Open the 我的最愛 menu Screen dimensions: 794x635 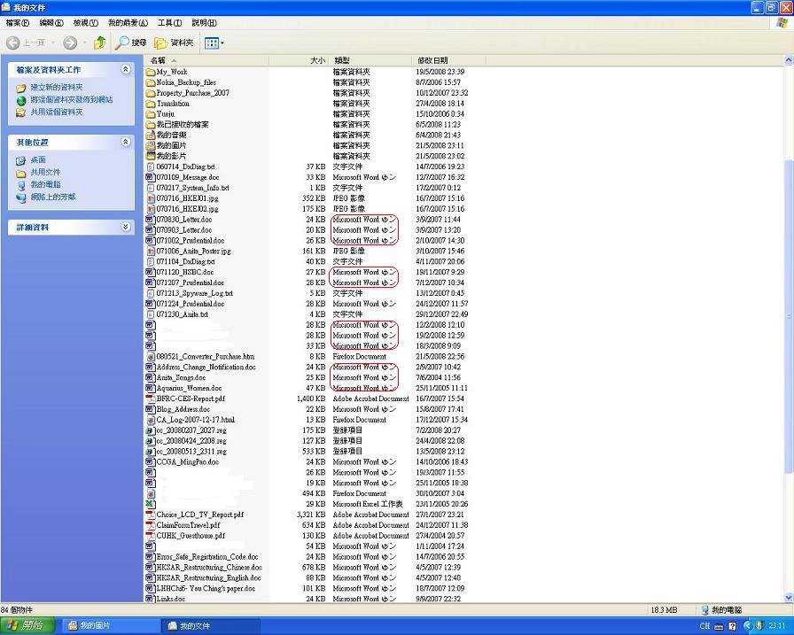point(128,23)
